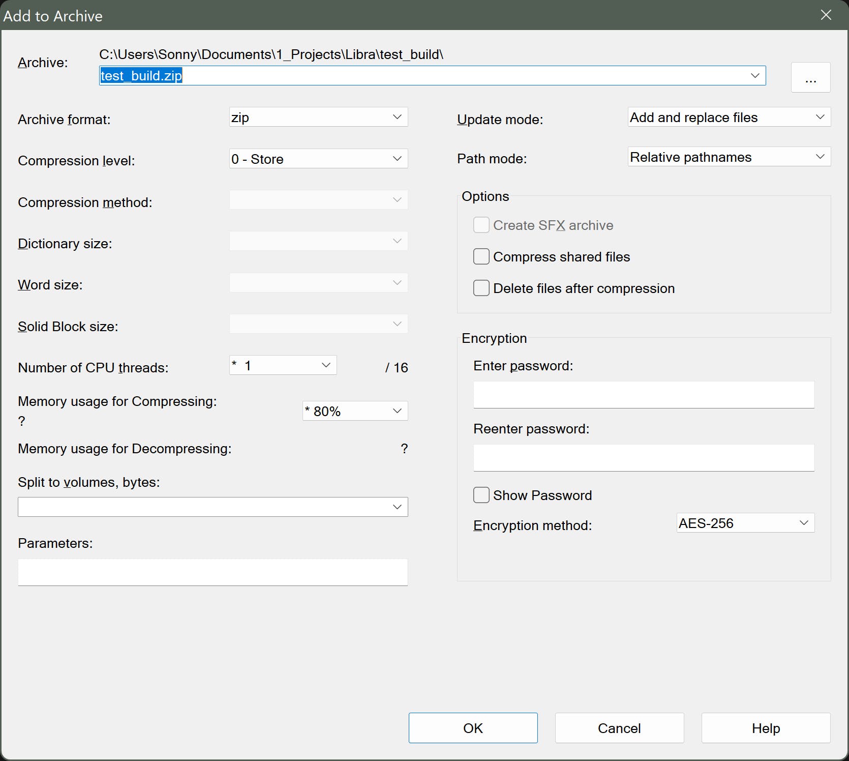Expand the Split to volumes dropdown

pyautogui.click(x=213, y=507)
